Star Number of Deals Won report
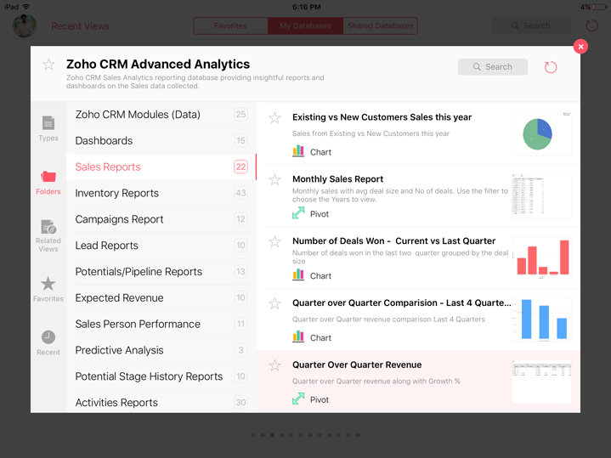 click(274, 241)
